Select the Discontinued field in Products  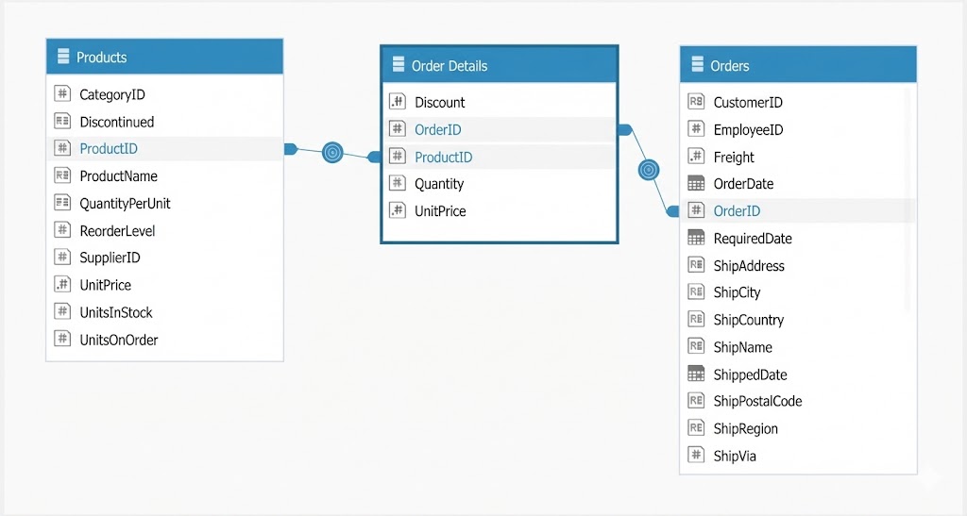[x=116, y=122]
